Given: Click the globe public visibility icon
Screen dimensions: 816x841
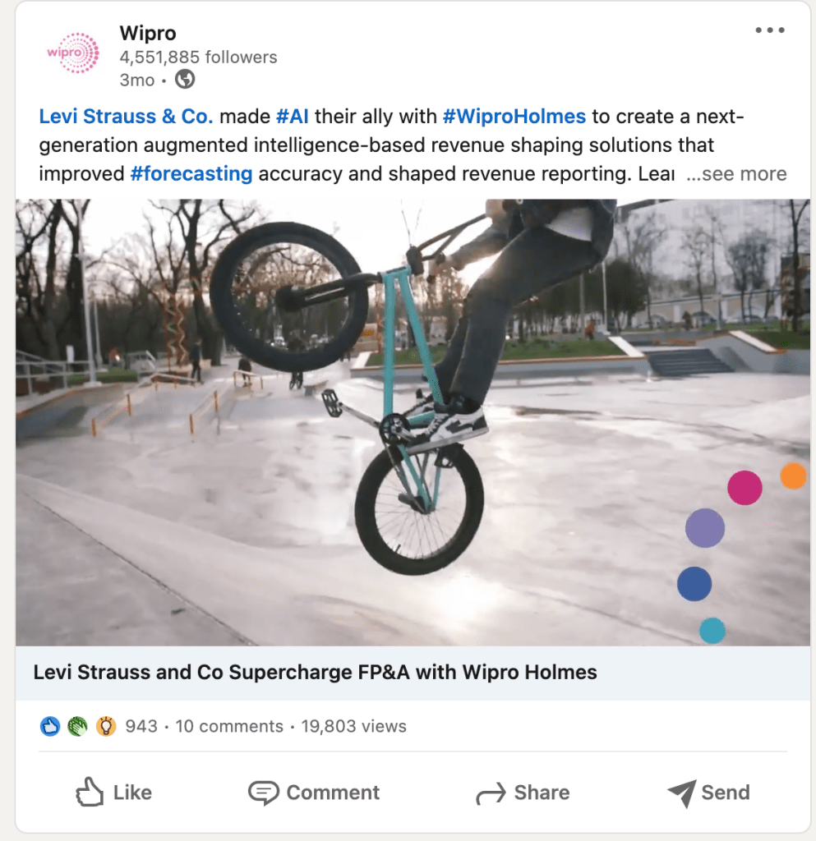Looking at the screenshot, I should 185,80.
